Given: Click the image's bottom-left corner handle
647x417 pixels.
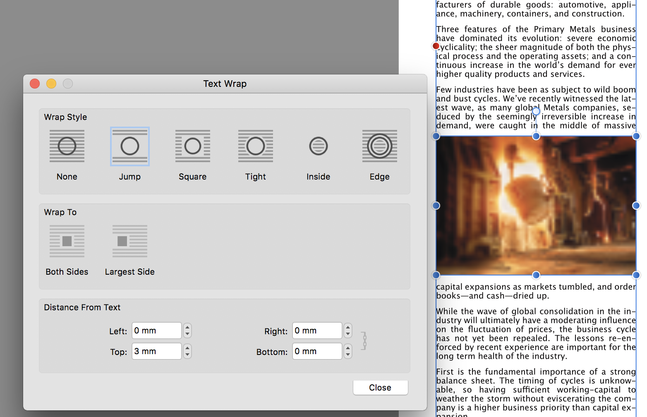Looking at the screenshot, I should point(436,275).
